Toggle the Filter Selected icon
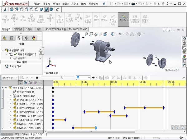The image size is (187, 140). 35,82
